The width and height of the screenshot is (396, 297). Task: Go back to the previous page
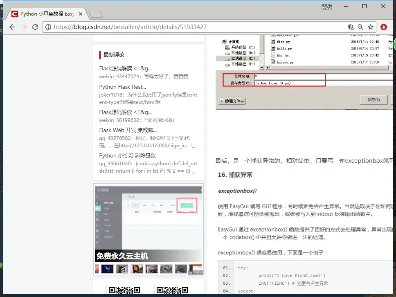click(12, 27)
